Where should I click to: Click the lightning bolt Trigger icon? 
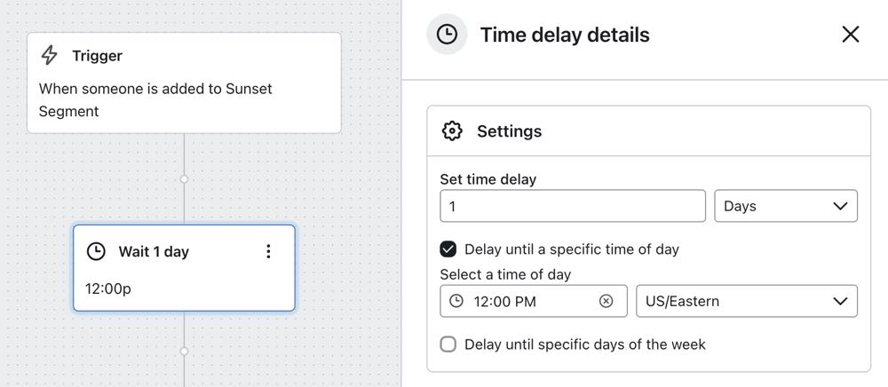pyautogui.click(x=51, y=56)
